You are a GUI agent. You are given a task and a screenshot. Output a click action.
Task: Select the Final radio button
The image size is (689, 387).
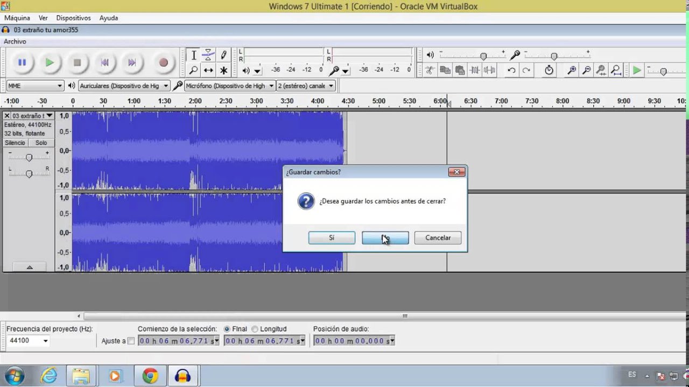click(227, 329)
